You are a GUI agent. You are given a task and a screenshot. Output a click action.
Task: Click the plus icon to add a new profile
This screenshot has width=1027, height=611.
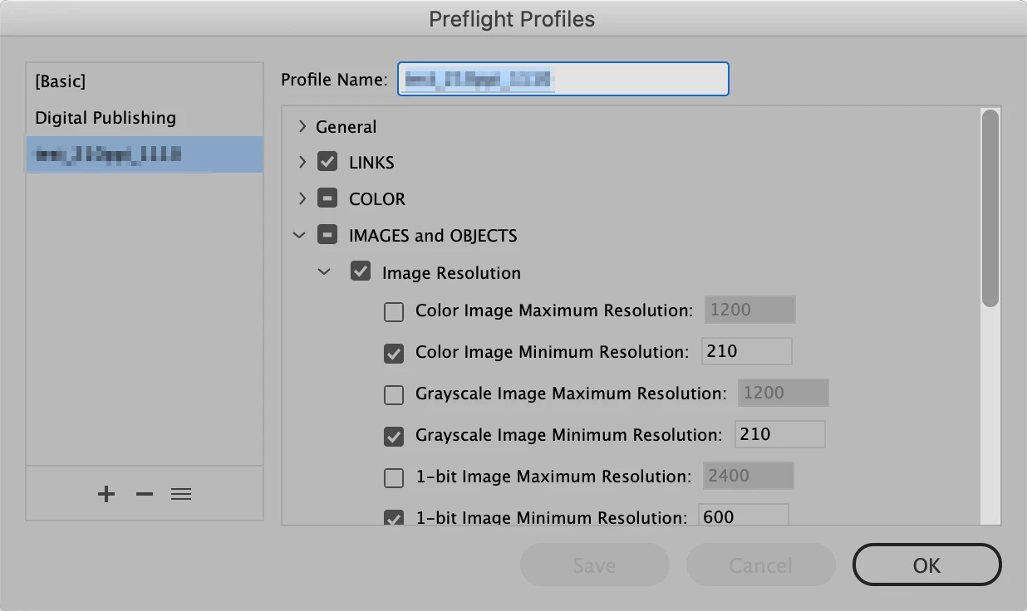[106, 495]
